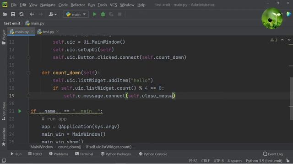Click the count_down() breadcrumb
This screenshot has height=164, width=293.
[70, 147]
